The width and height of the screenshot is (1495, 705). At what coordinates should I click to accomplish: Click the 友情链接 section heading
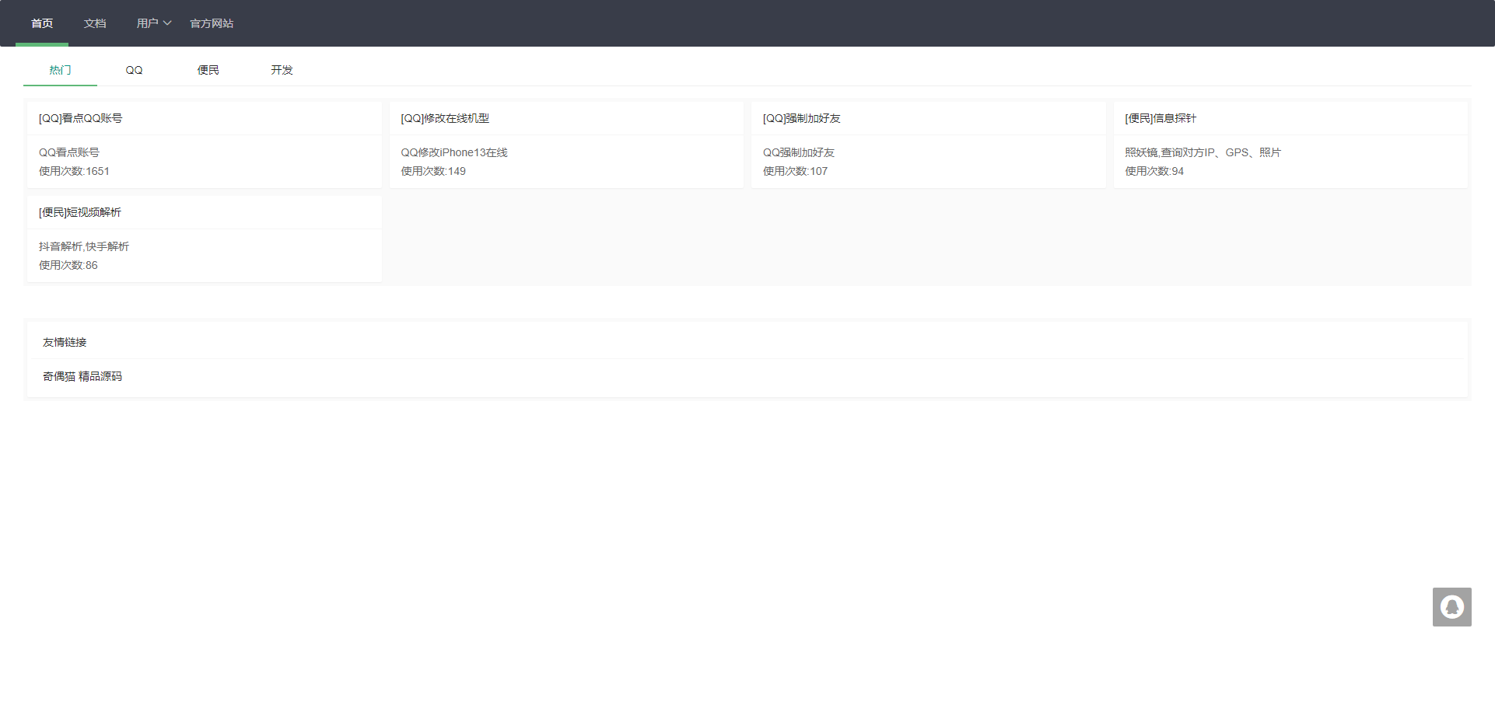pyautogui.click(x=65, y=342)
